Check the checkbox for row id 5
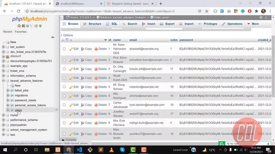This screenshot has height=154, width=275. point(64,87)
